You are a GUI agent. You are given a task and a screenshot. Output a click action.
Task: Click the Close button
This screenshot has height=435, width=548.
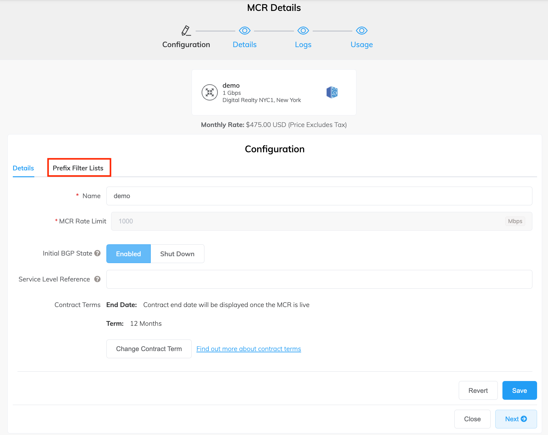click(472, 419)
